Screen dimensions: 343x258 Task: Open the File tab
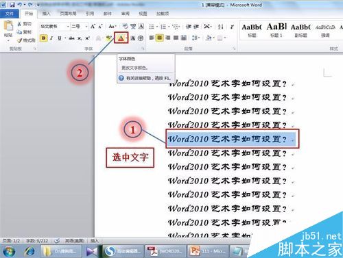[x=10, y=14]
